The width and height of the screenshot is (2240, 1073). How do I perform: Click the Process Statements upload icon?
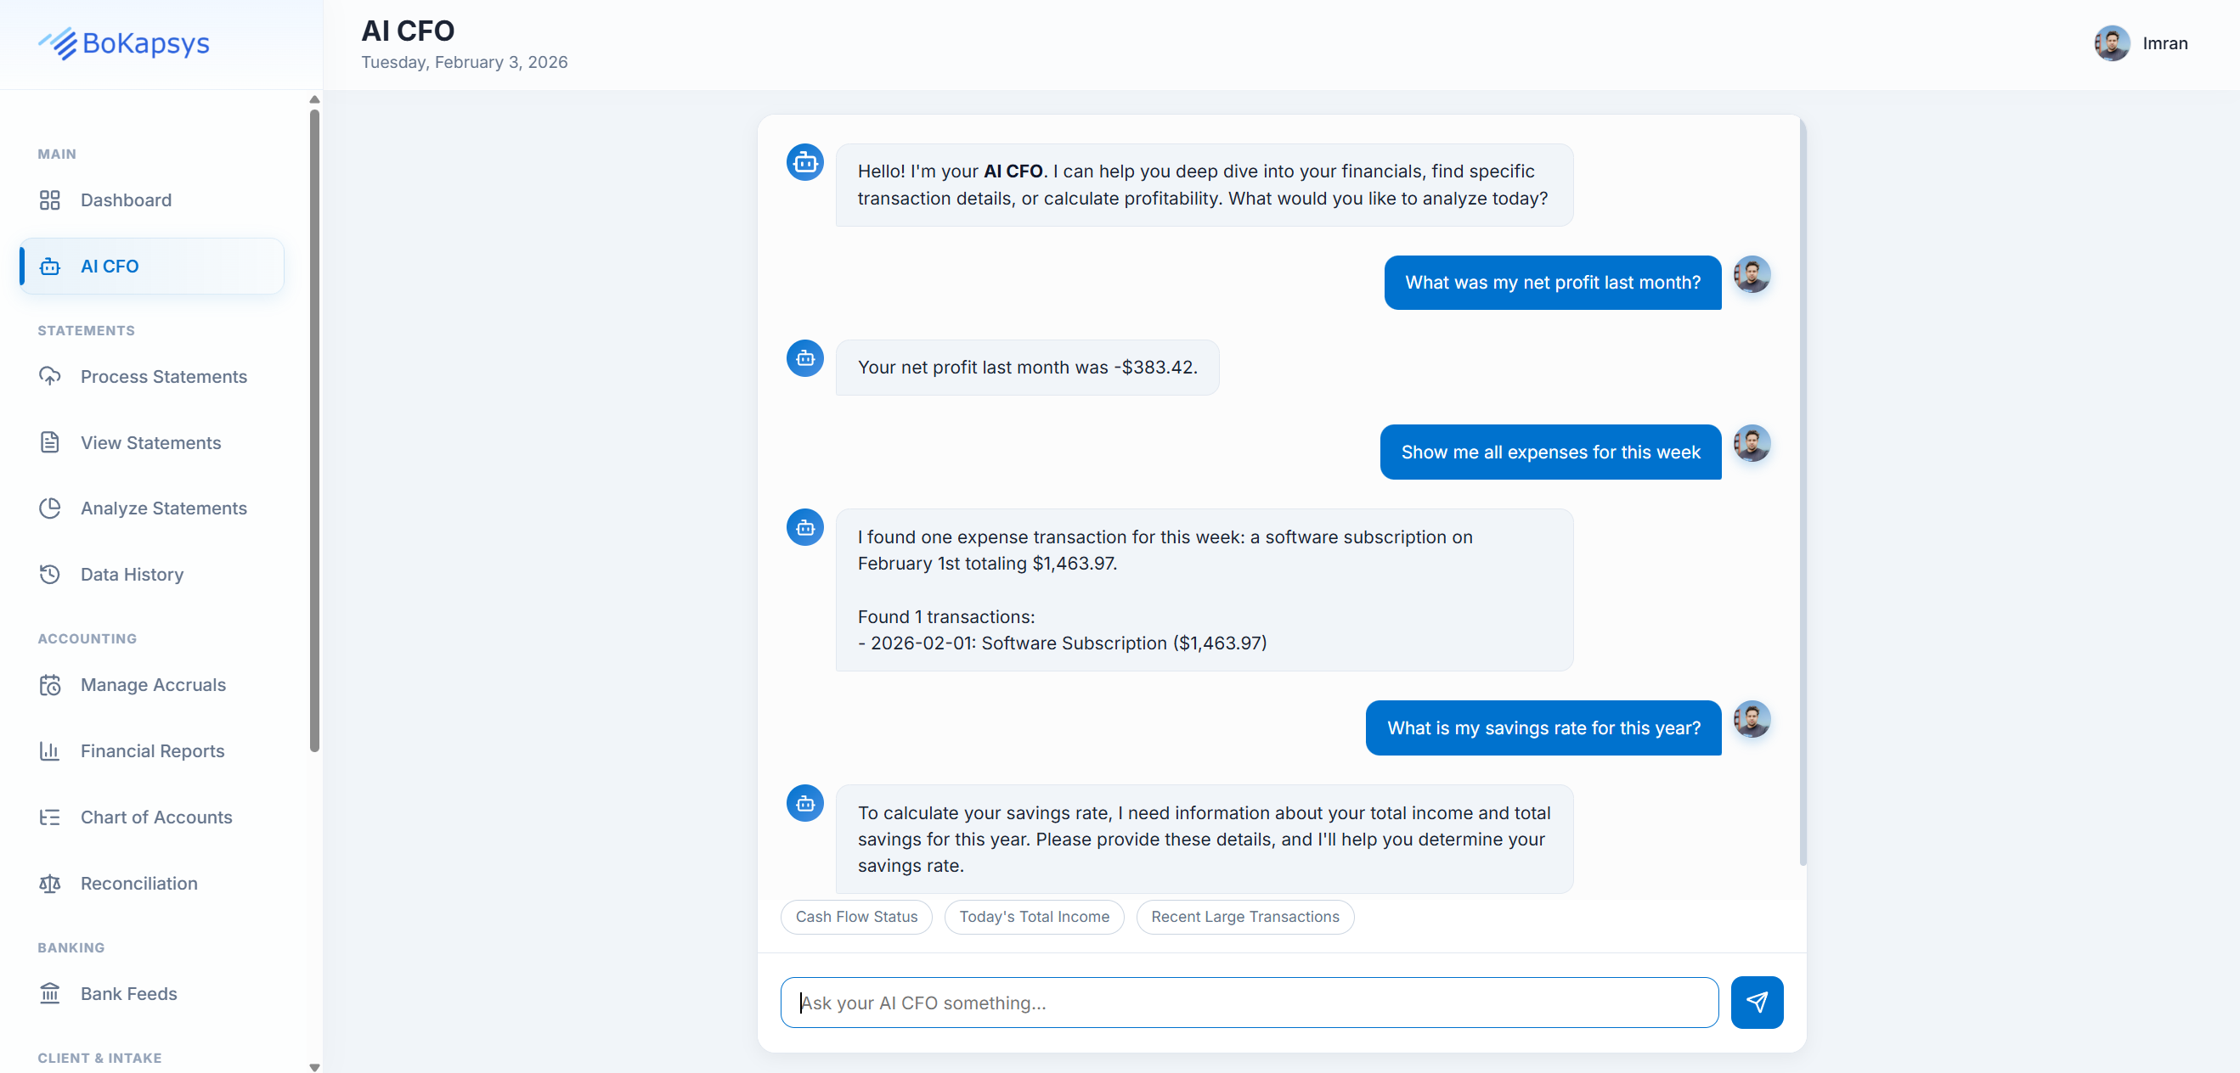[x=50, y=376]
